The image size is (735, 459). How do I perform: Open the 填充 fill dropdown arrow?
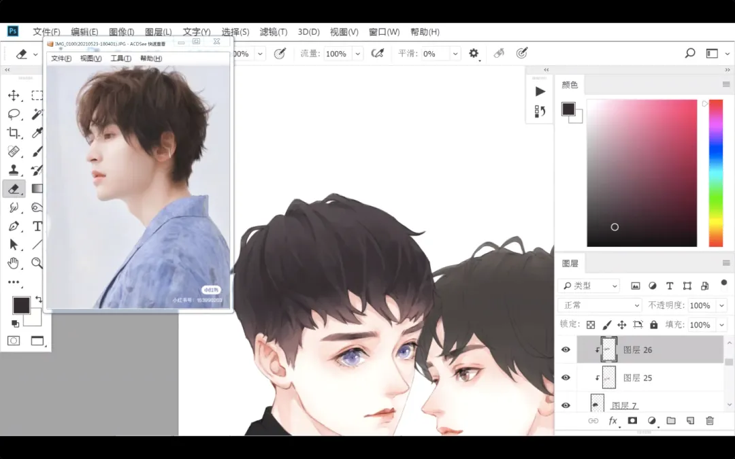pos(722,324)
